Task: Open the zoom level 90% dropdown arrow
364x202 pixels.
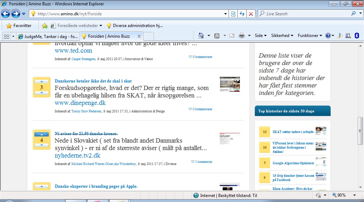Action: (x=354, y=195)
